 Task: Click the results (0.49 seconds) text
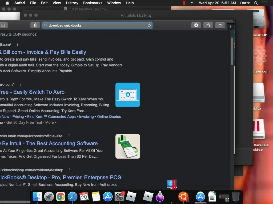(x=19, y=34)
